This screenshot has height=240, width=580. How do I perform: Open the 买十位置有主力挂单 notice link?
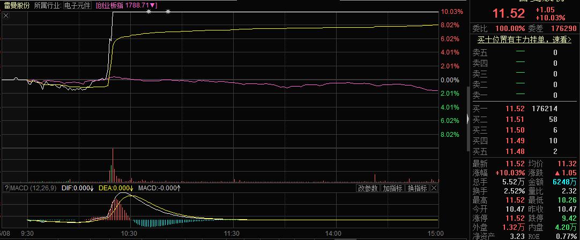(524, 40)
